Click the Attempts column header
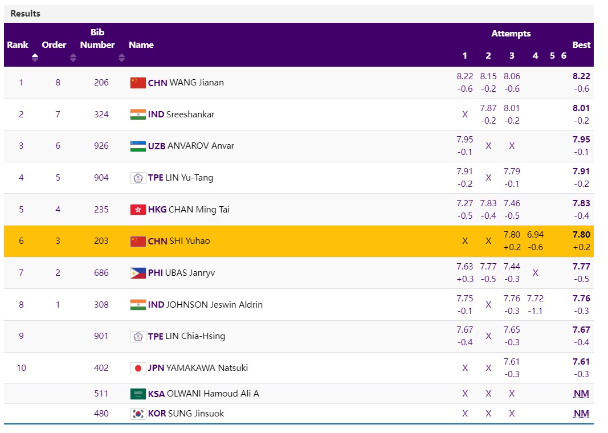The height and width of the screenshot is (433, 608). coord(511,34)
